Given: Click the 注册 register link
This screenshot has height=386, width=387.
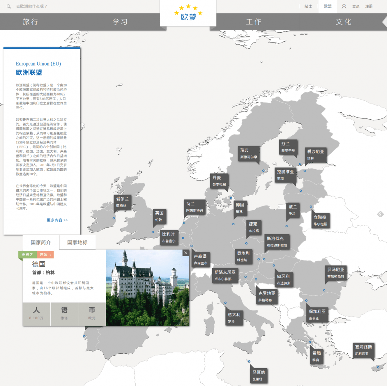Looking at the screenshot, I should [369, 6].
